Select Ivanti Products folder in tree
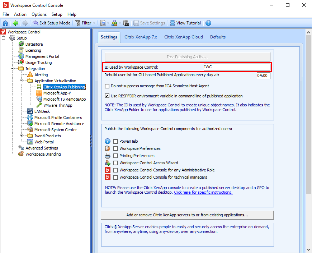The image size is (312, 253). [48, 136]
